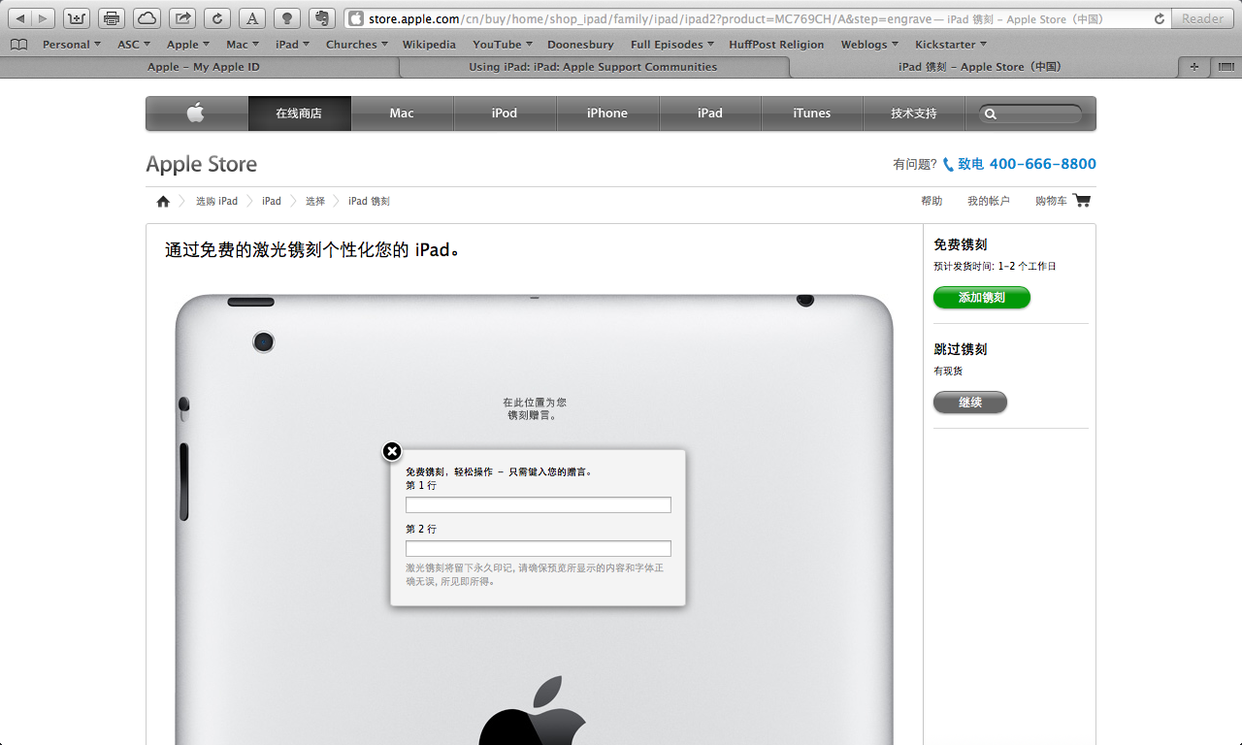
Task: Click the Share arrow toolbar icon
Action: 181,18
